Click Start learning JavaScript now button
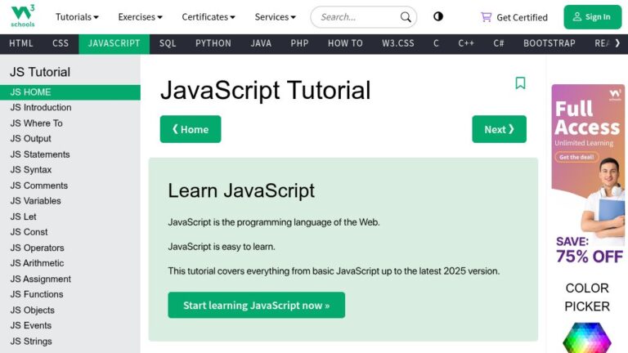 point(256,305)
